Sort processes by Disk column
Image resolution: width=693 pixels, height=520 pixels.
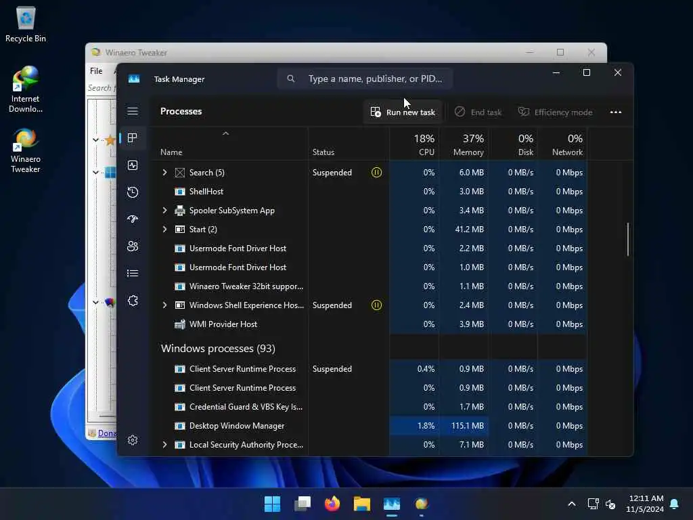pos(514,145)
